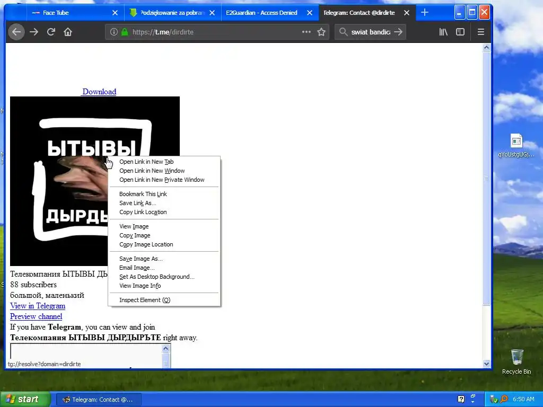Choose View Image from context menu
The height and width of the screenshot is (407, 543).
(x=164, y=226)
